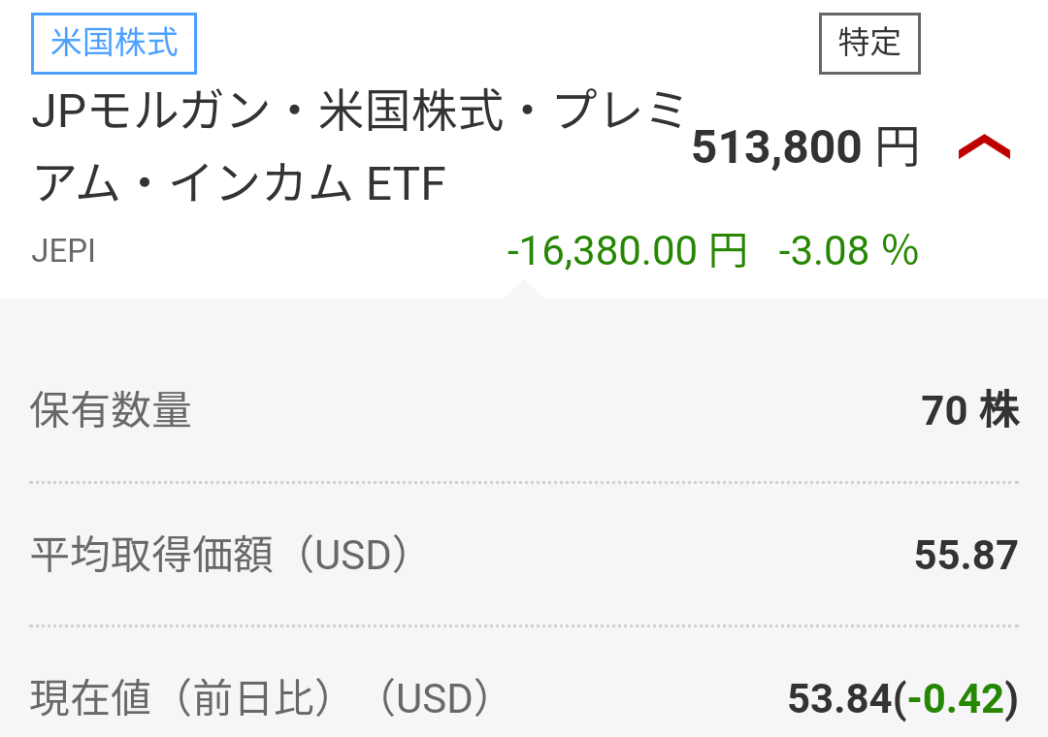Click the 513,800 円 valuation amount

tap(776, 147)
